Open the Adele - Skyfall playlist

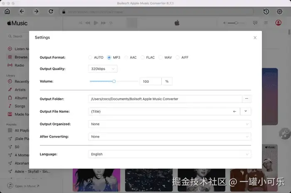[x=30, y=171]
